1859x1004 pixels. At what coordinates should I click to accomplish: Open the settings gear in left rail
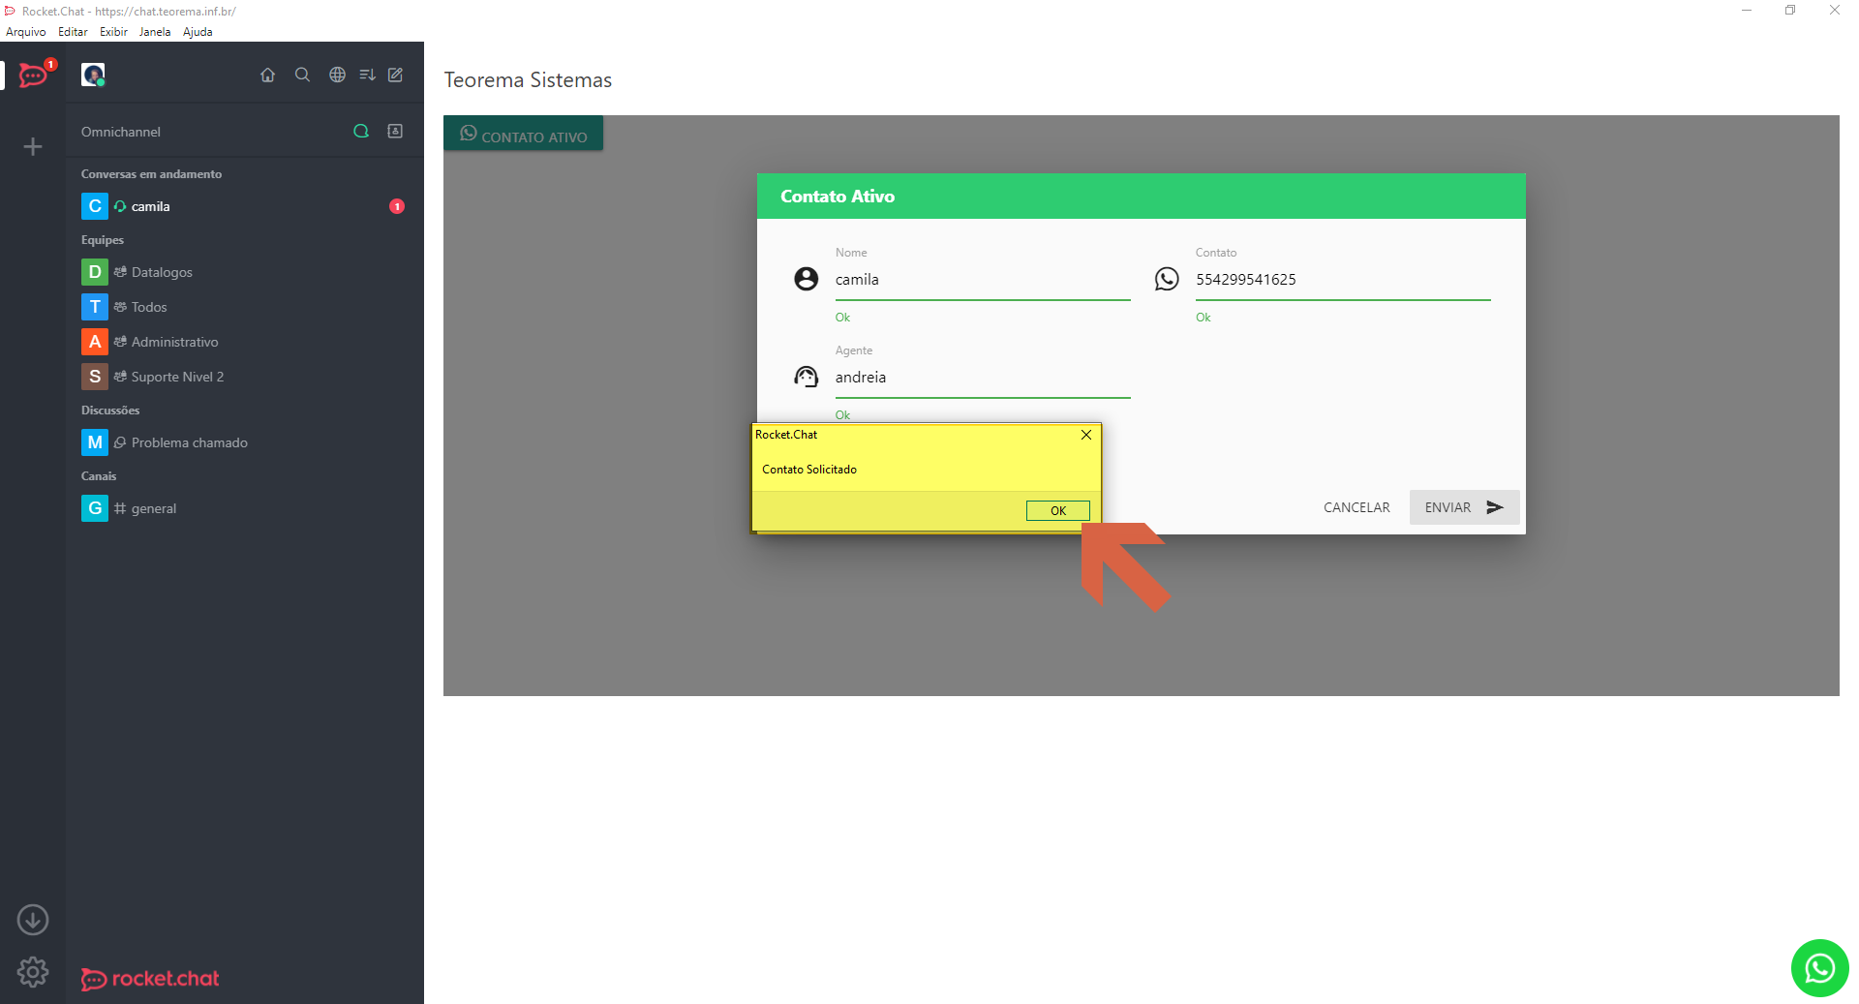[33, 972]
